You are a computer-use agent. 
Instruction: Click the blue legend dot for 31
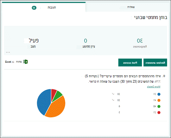159,94
